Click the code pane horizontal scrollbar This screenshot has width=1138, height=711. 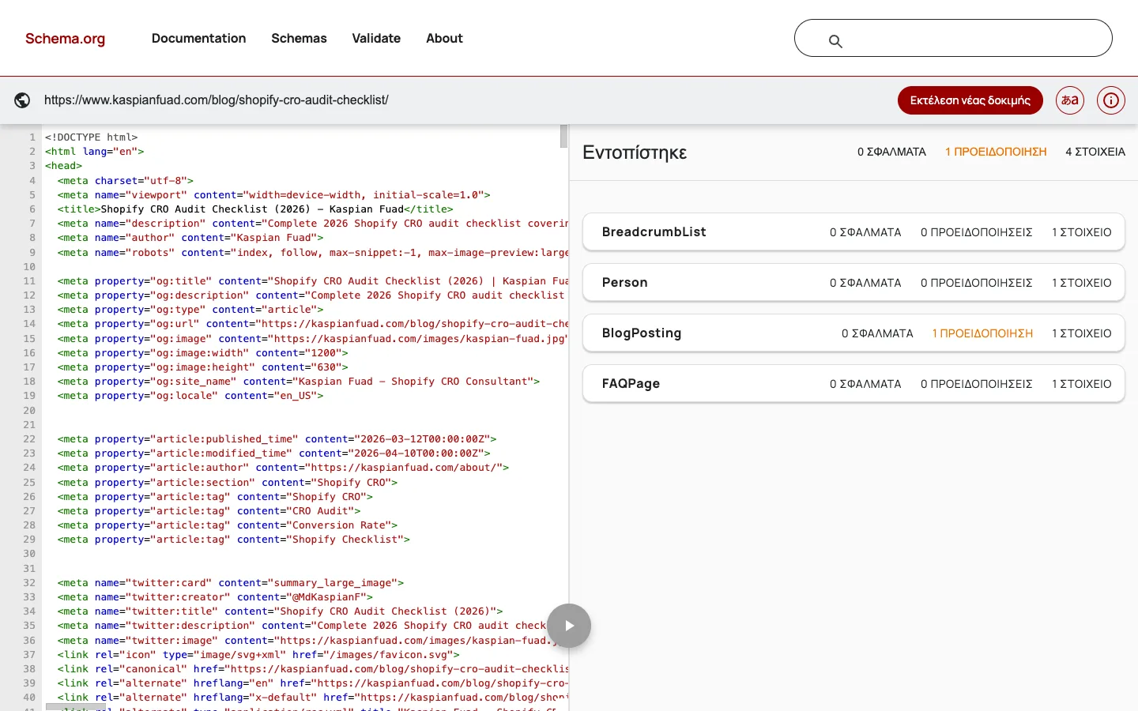pos(76,707)
